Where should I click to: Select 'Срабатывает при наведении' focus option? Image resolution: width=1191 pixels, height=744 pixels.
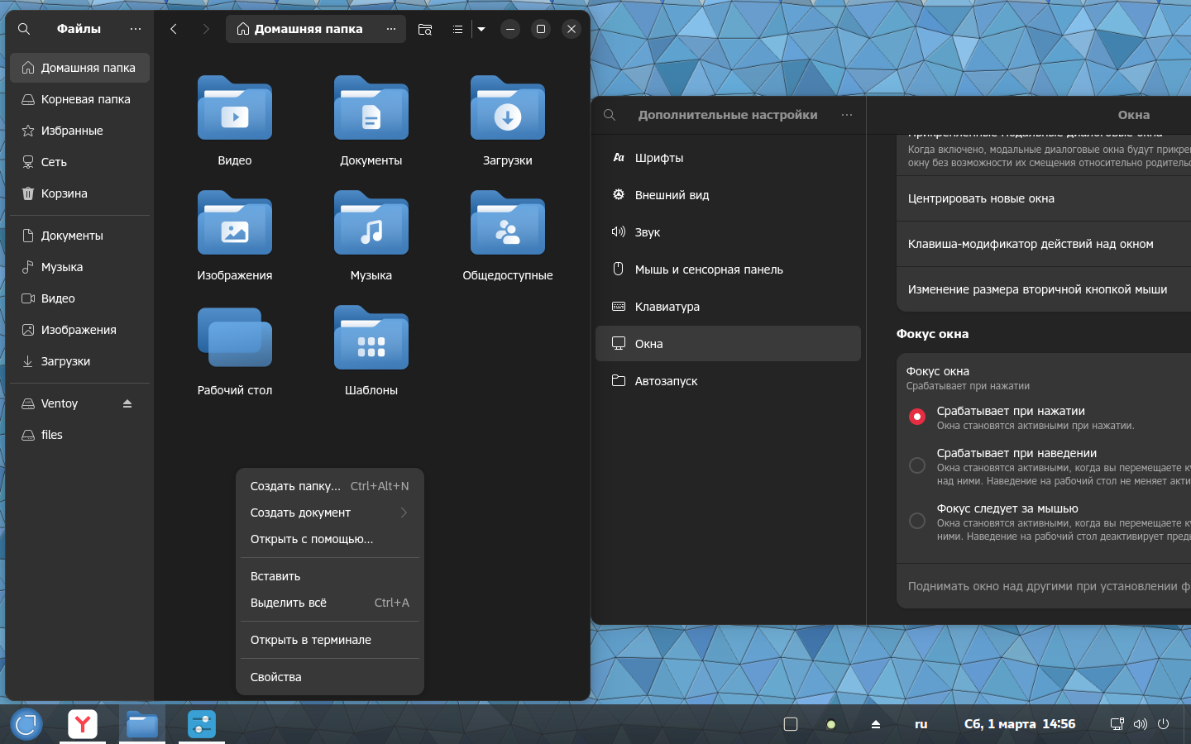[916, 465]
